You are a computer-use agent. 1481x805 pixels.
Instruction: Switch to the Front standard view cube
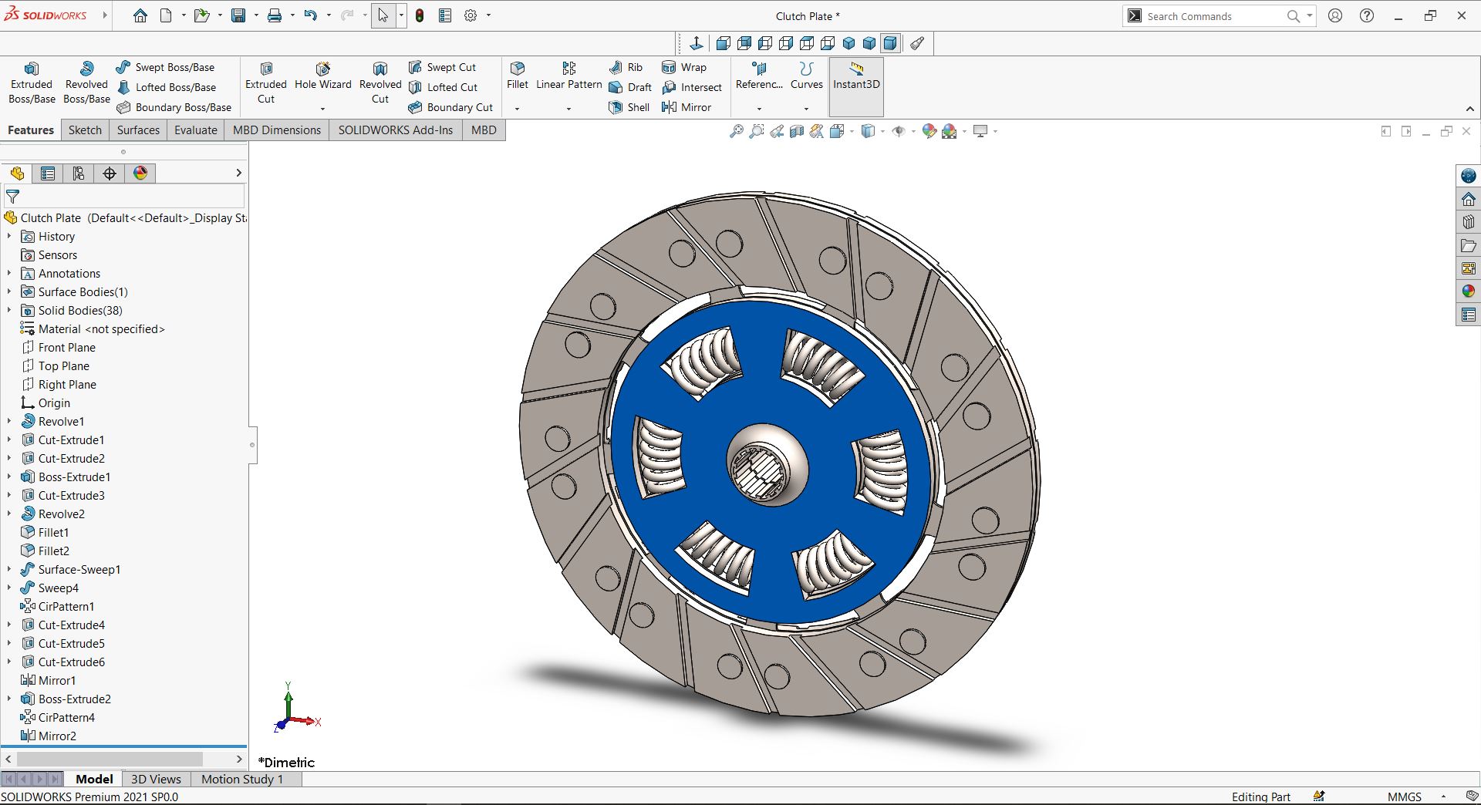tap(723, 43)
